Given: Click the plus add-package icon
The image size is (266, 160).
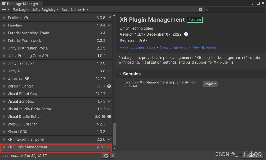Looking at the screenshot, I should tap(4, 9).
